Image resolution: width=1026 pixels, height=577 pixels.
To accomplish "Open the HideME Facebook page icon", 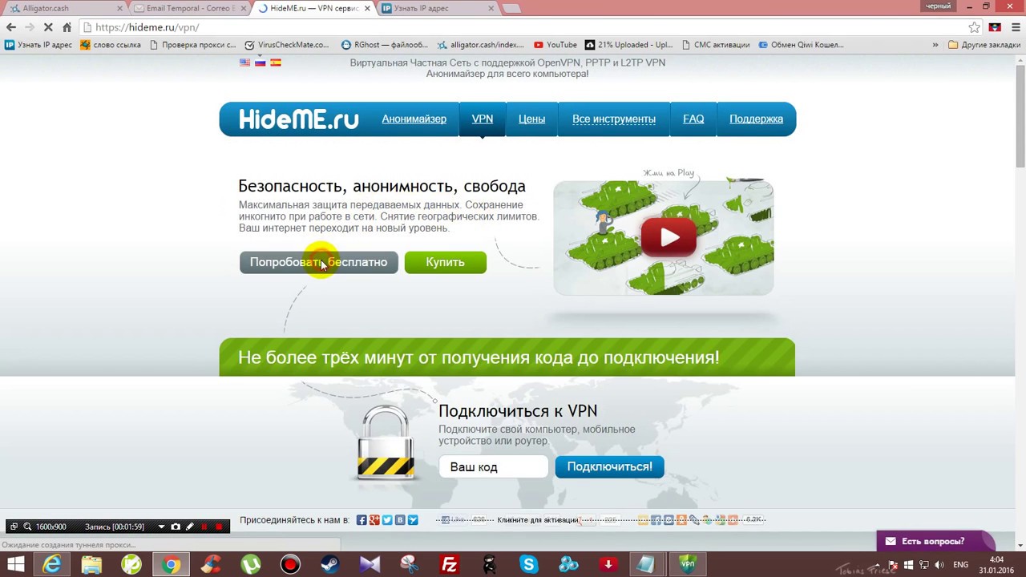I will [x=362, y=520].
